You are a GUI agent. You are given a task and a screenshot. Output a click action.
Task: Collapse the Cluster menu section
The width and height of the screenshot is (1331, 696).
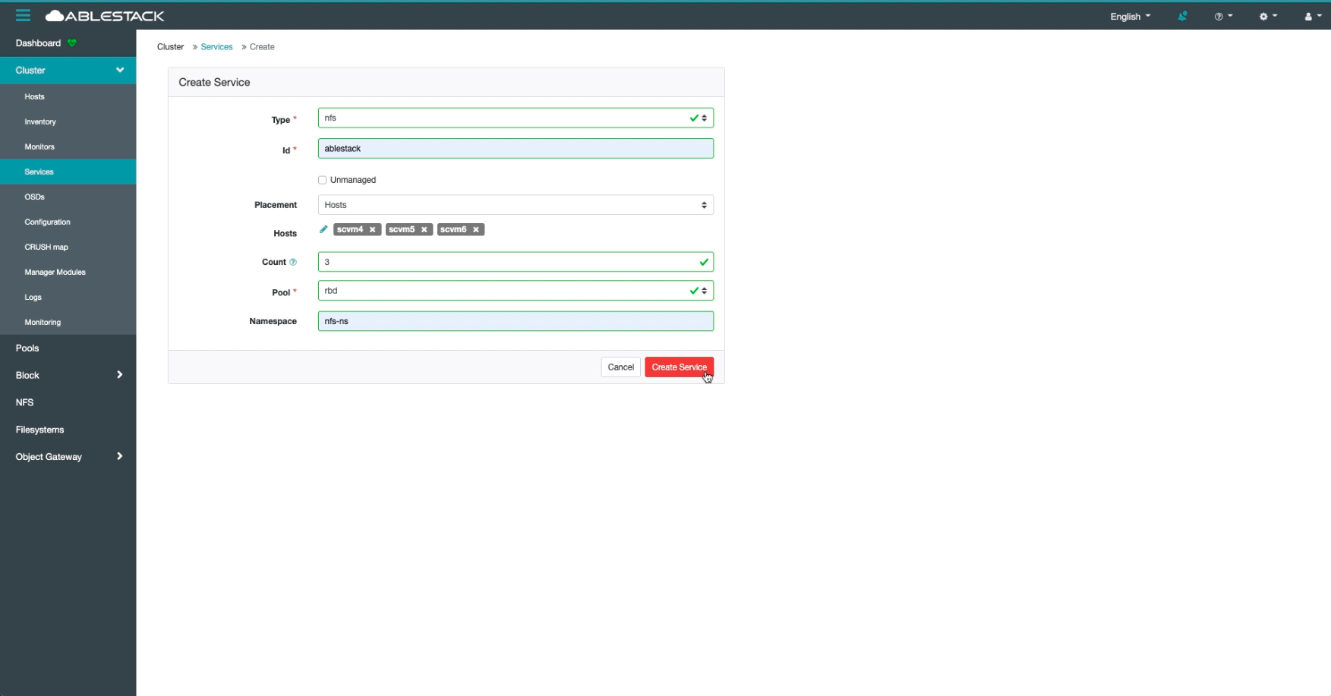[68, 70]
